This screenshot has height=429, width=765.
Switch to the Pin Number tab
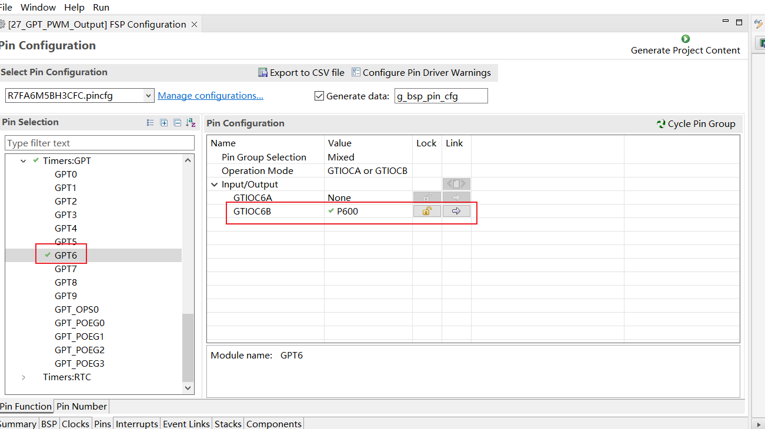coord(82,407)
